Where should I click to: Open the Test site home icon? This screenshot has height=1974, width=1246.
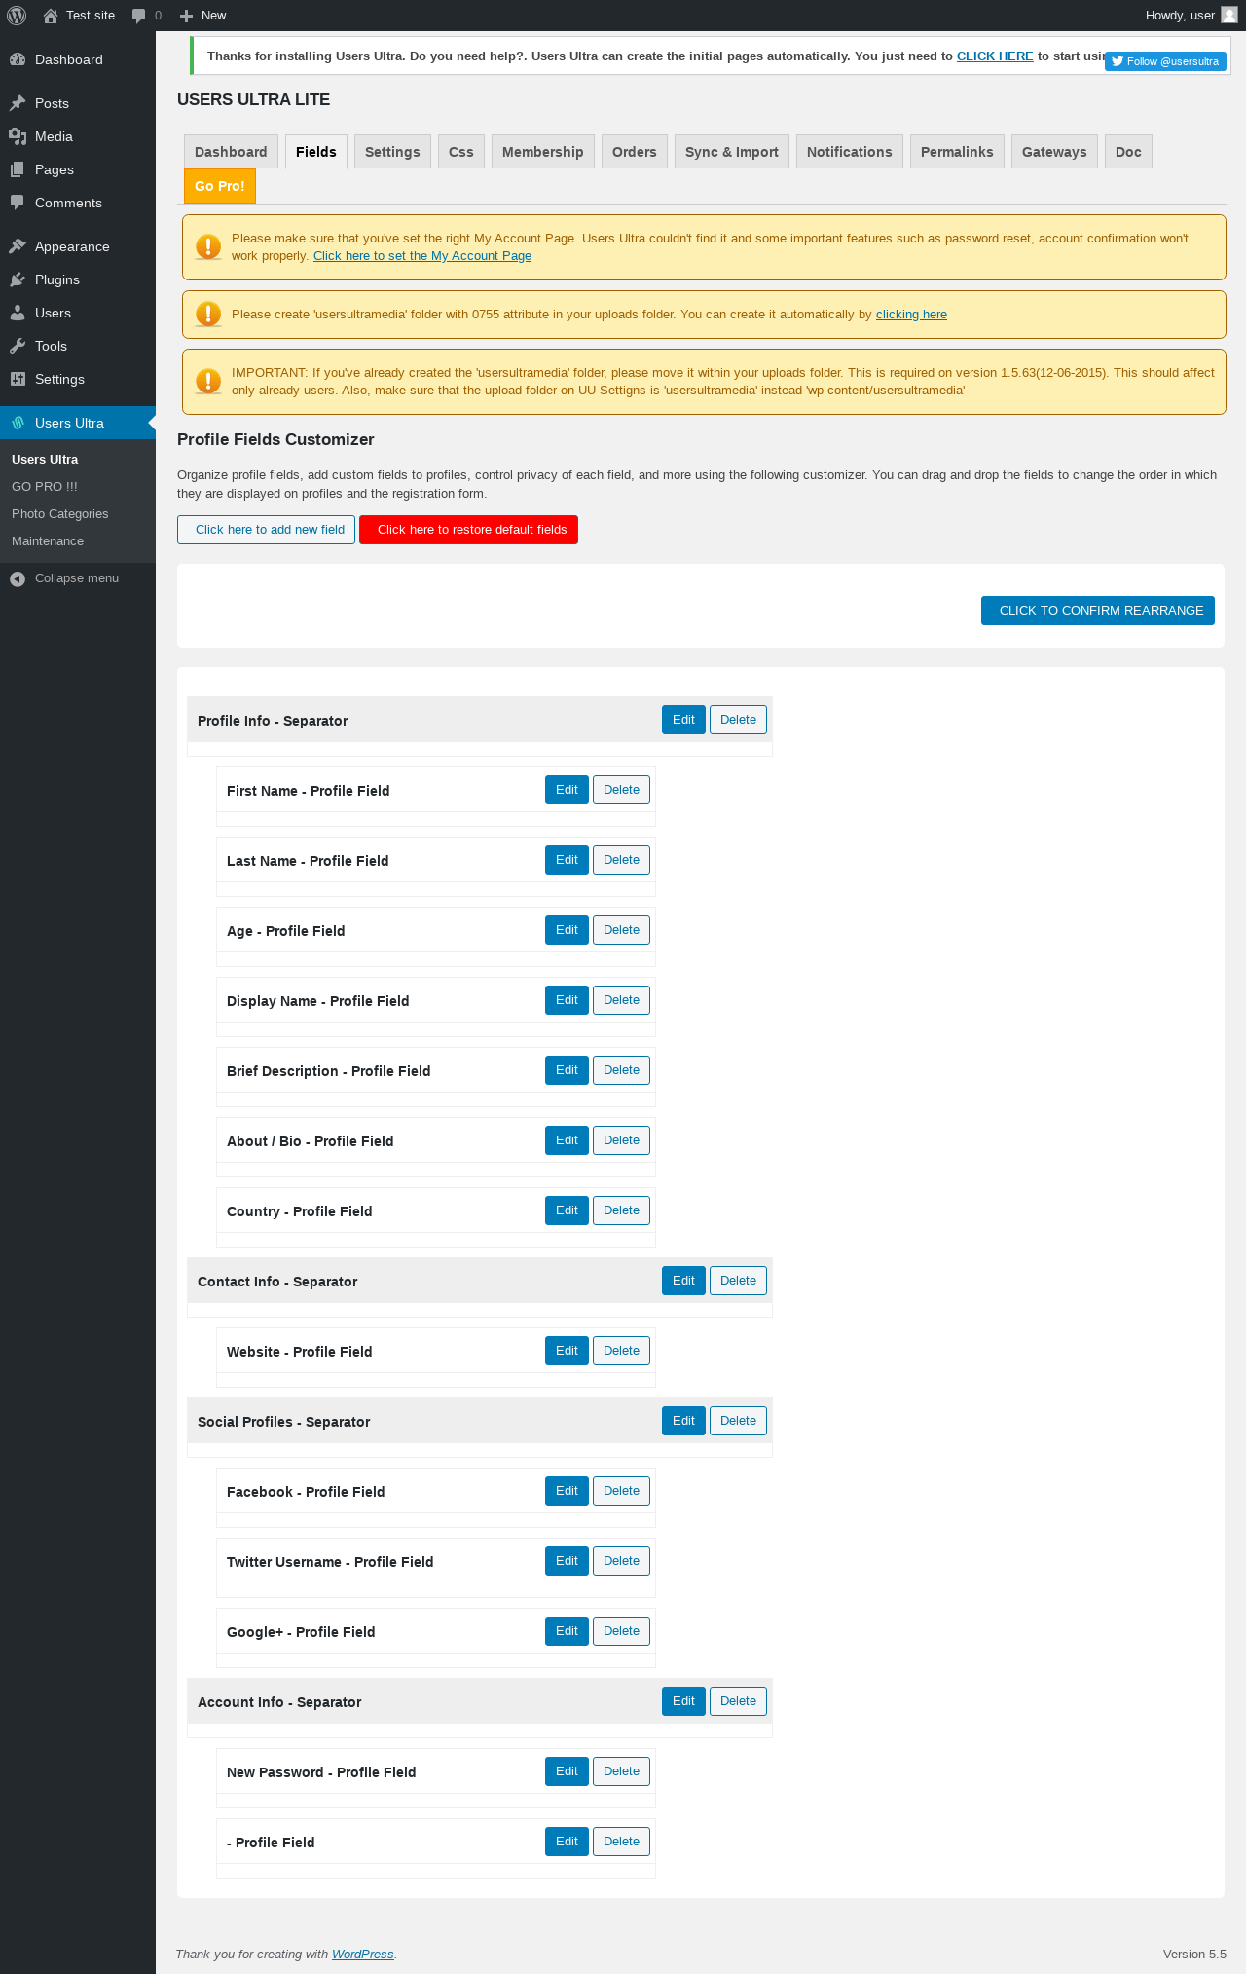click(x=51, y=16)
